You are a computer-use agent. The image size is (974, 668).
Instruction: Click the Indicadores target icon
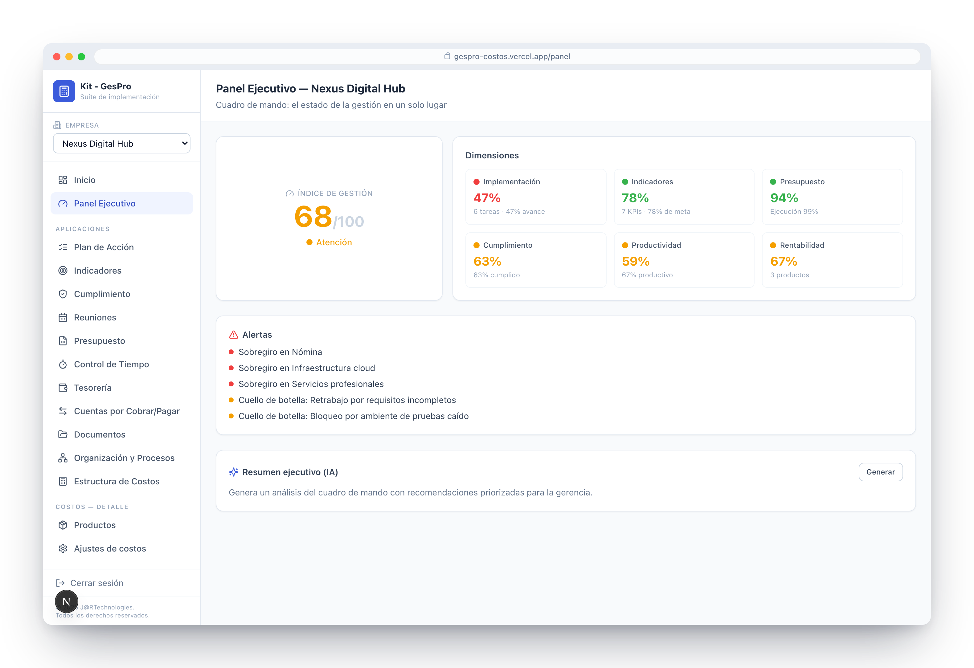coord(63,271)
